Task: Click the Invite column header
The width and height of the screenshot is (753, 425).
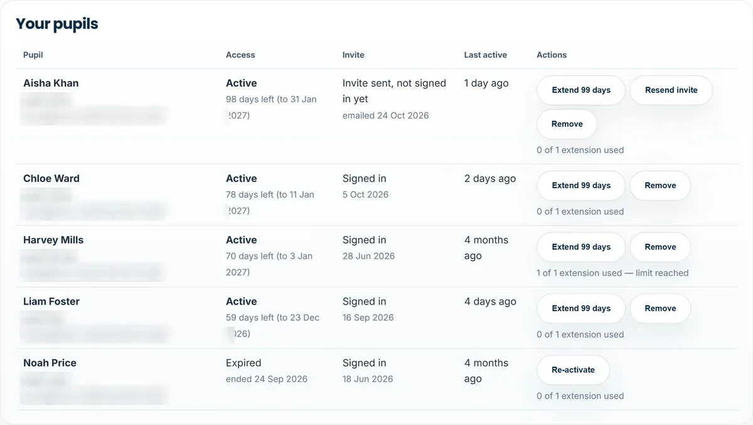Action: point(353,55)
